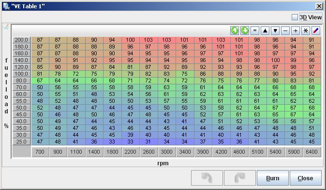Click the black up-triangle increment tool
The width and height of the screenshot is (326, 190).
tap(265, 31)
